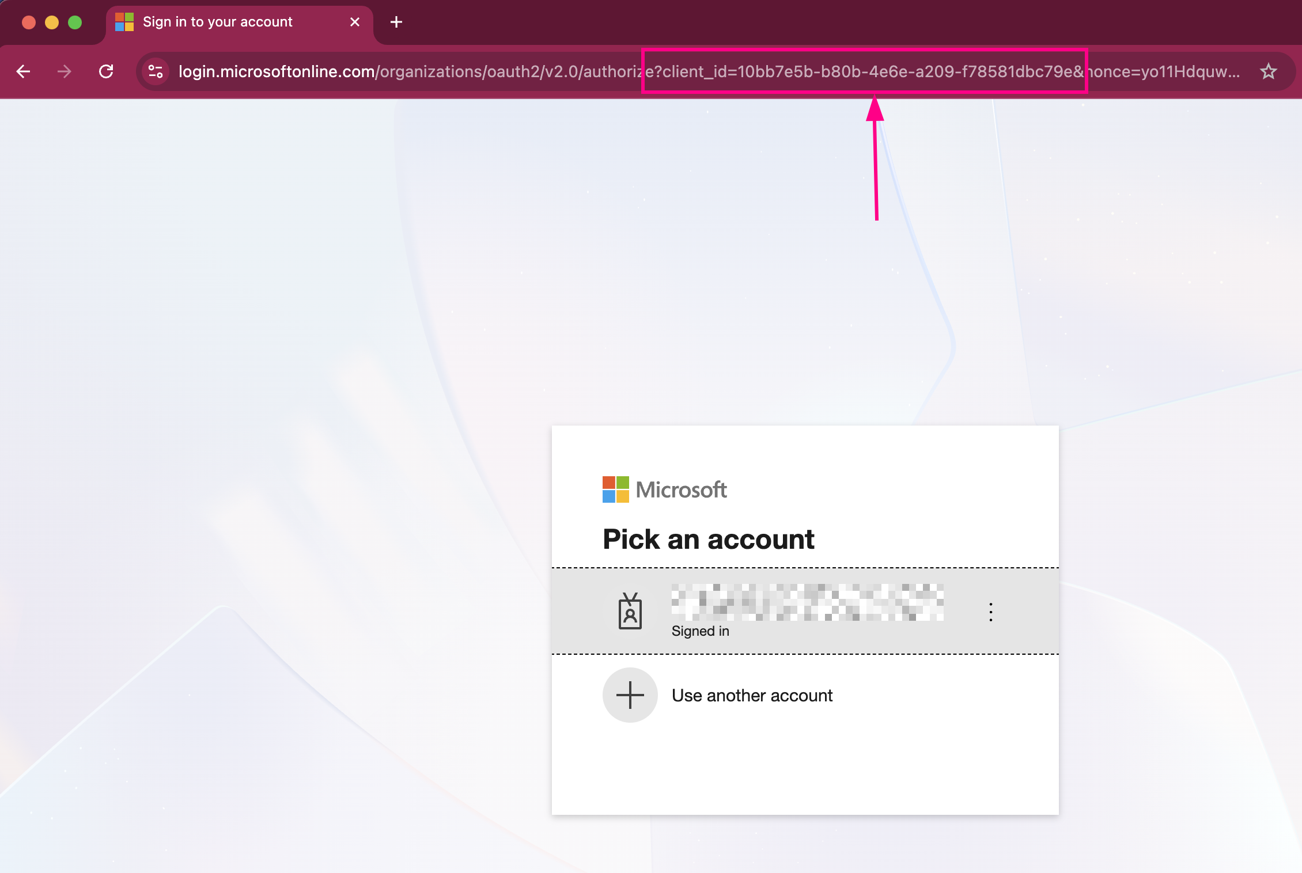The image size is (1302, 873).
Task: Select the 'Sign in to your account' tab
Action: 218,22
